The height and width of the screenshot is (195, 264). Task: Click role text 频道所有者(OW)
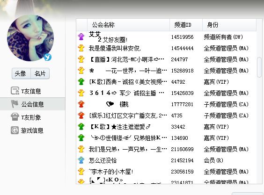click(x=223, y=37)
